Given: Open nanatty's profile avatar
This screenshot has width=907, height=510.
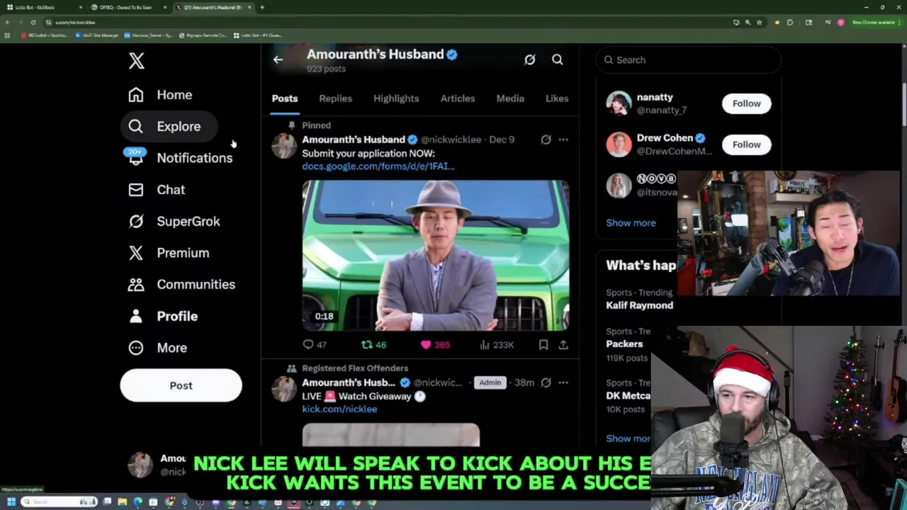Looking at the screenshot, I should coord(619,103).
